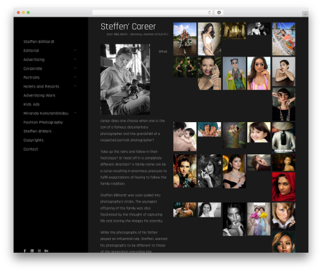The width and height of the screenshot is (322, 272).
Task: Click the round social icon beside the Behance icon
Action: tap(39, 251)
